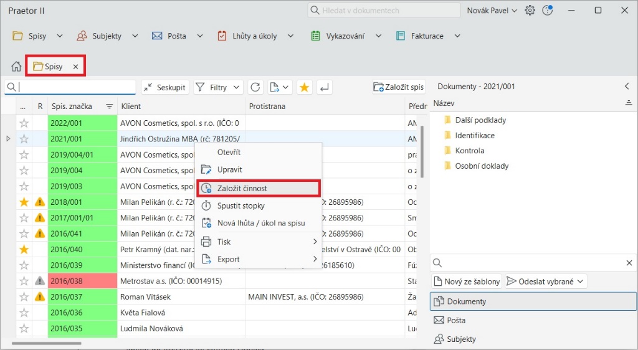Toggle favorite star for 2016/039 row

point(24,265)
